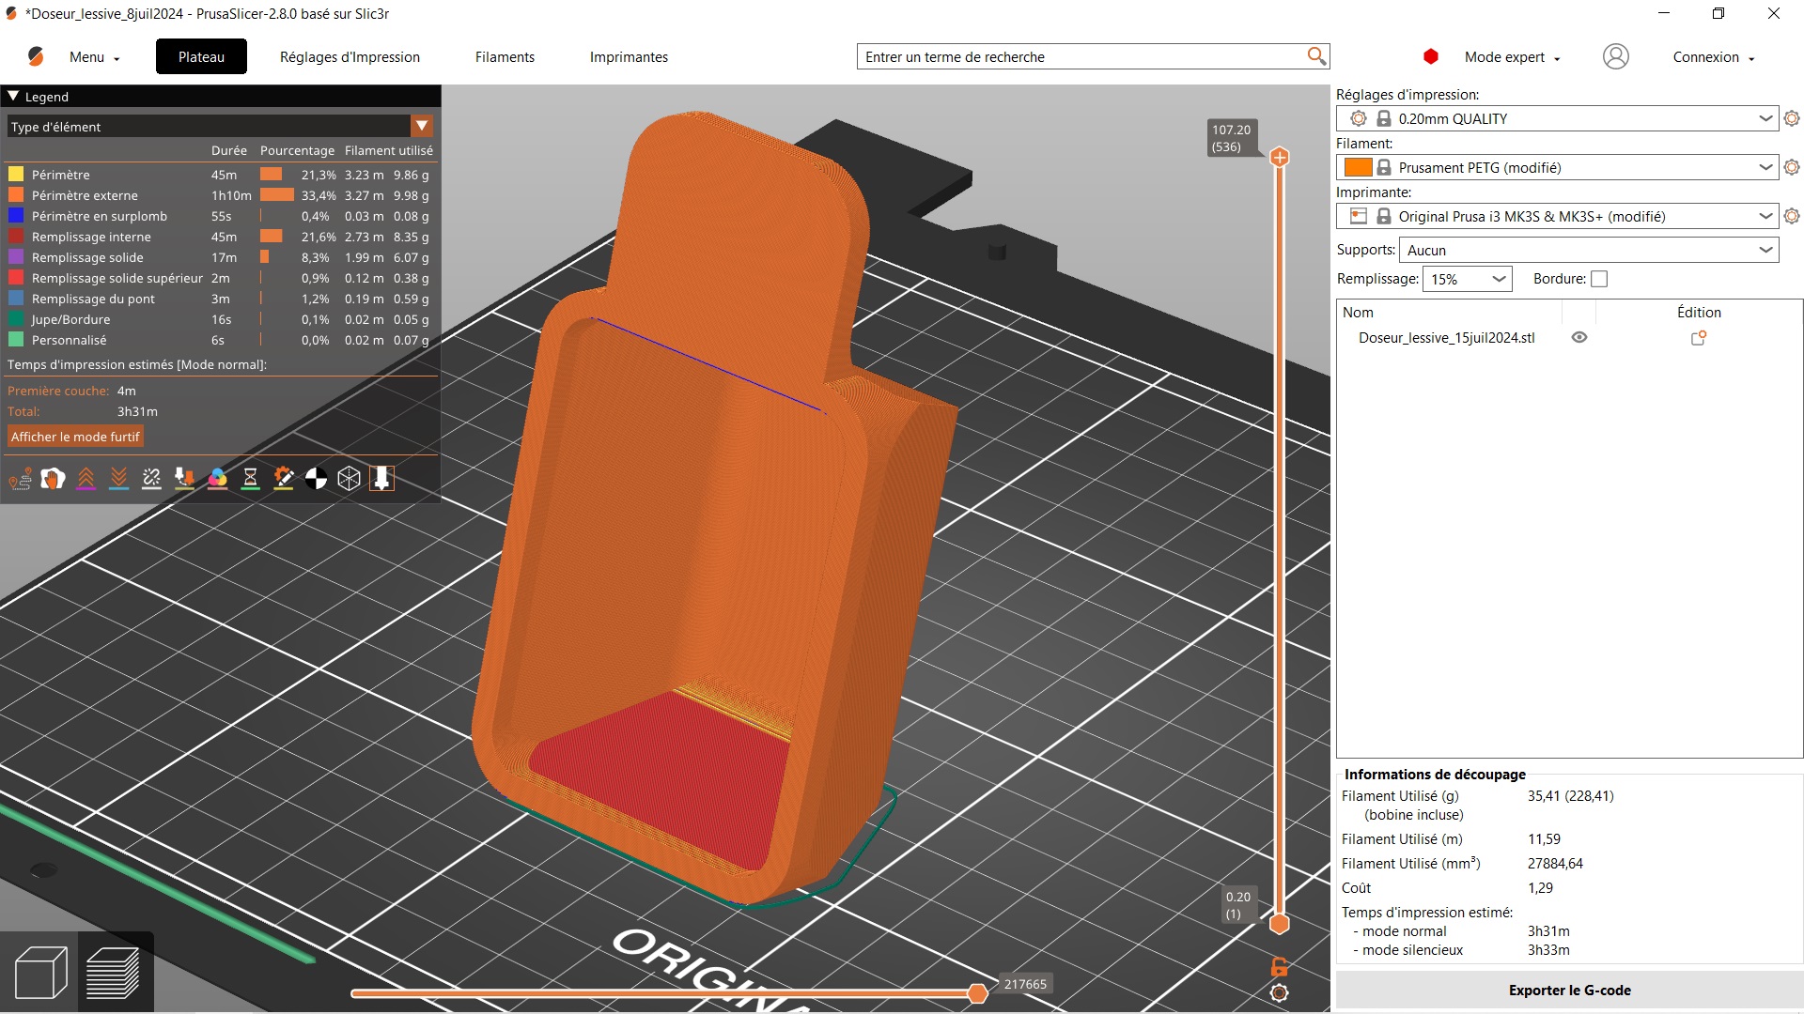Expand the Supports dropdown
Image resolution: width=1804 pixels, height=1014 pixels.
[x=1765, y=250]
